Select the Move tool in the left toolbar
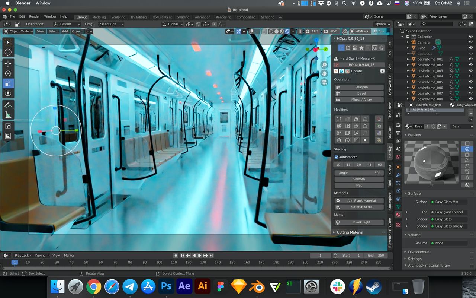Image resolution: width=476 pixels, height=298 pixels. pos(8,64)
